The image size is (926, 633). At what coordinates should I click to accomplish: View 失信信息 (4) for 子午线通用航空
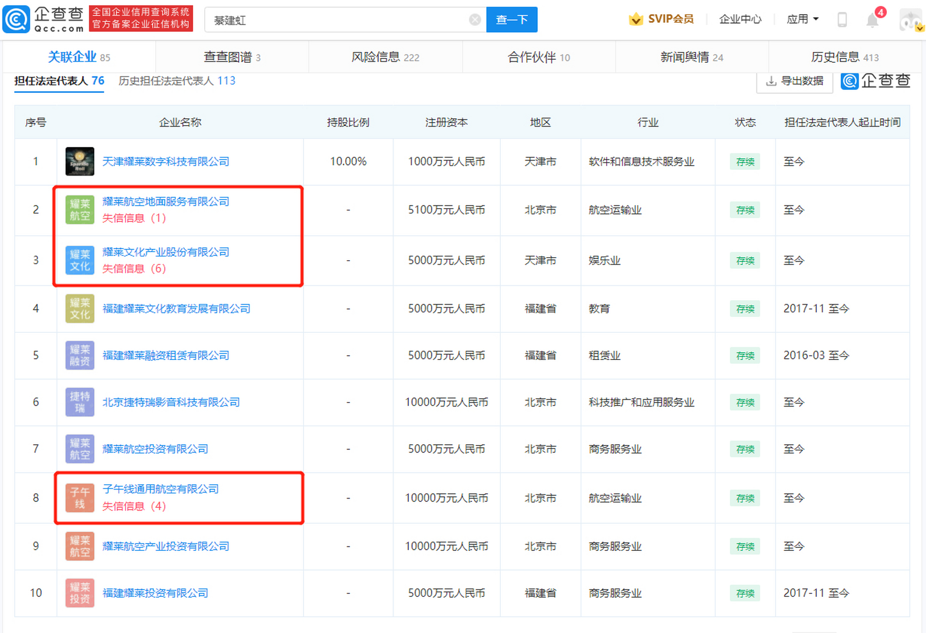click(134, 506)
